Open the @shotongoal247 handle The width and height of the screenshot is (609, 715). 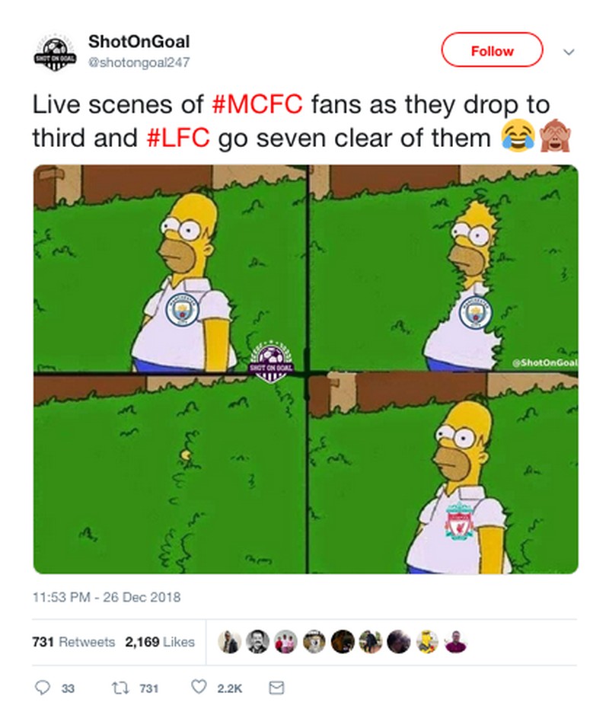(139, 62)
